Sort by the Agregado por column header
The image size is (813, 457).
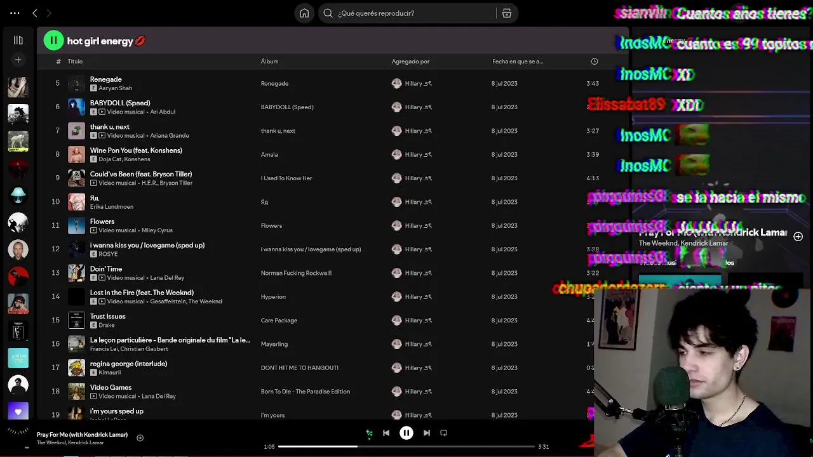[x=410, y=62]
